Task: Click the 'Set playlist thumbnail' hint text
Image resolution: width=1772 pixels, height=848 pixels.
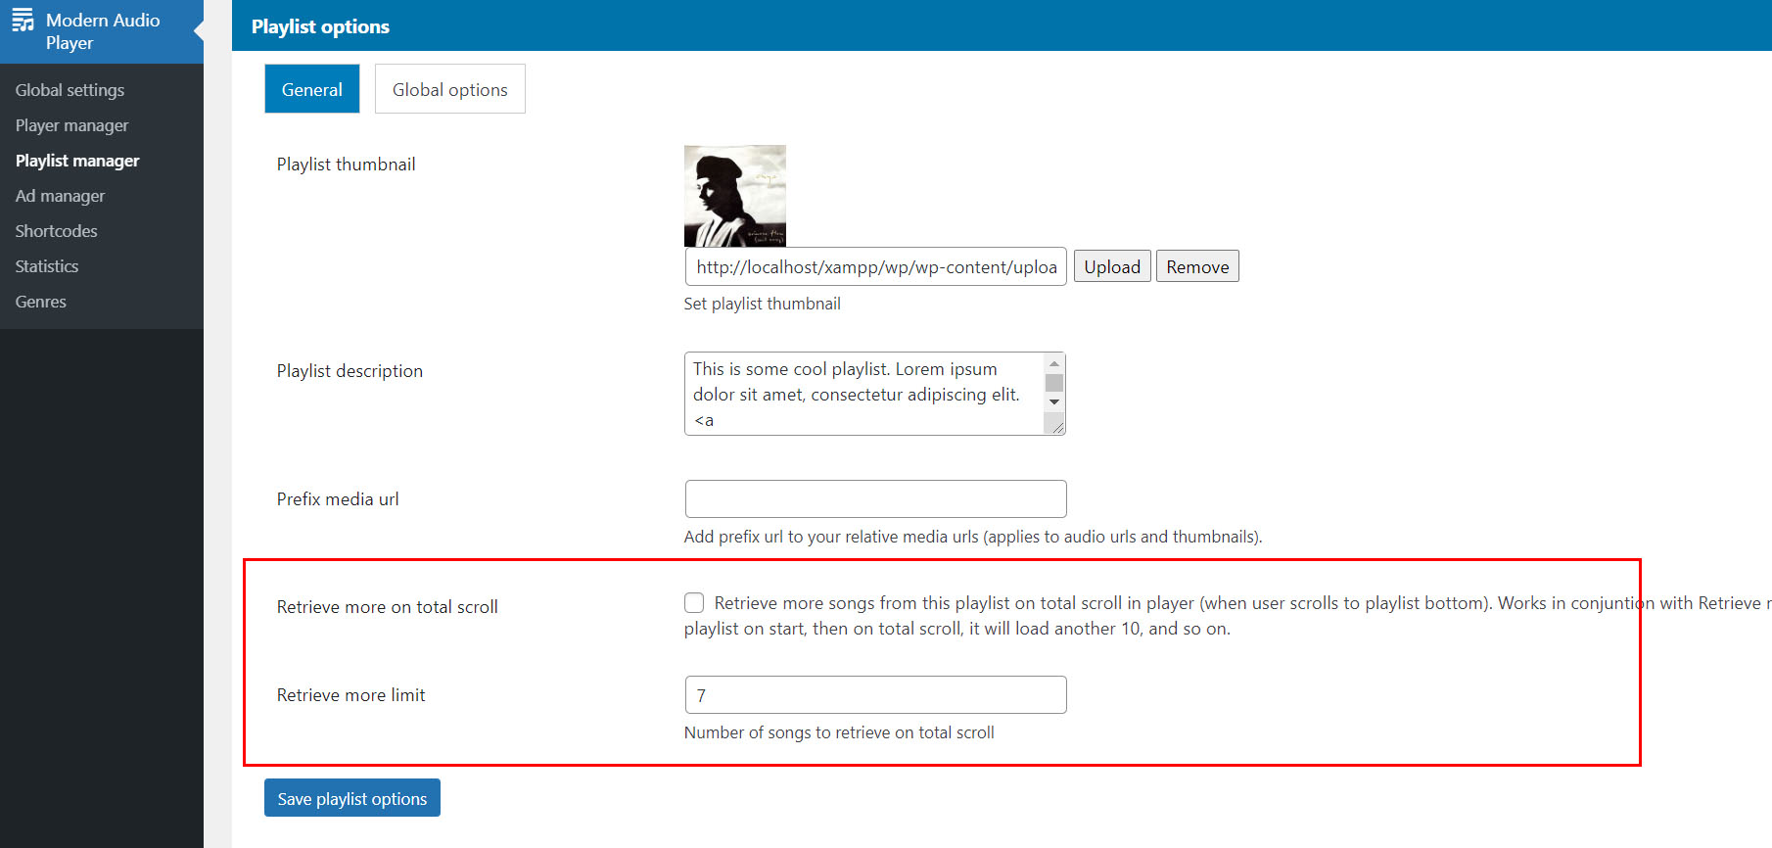Action: 763,304
